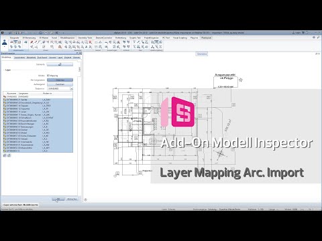This screenshot has height=241, width=322.
Task: Select the 01 Bemassungen layer row
Action: point(38,127)
